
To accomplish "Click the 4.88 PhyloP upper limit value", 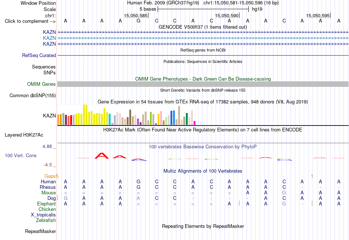I will click(x=47, y=147).
